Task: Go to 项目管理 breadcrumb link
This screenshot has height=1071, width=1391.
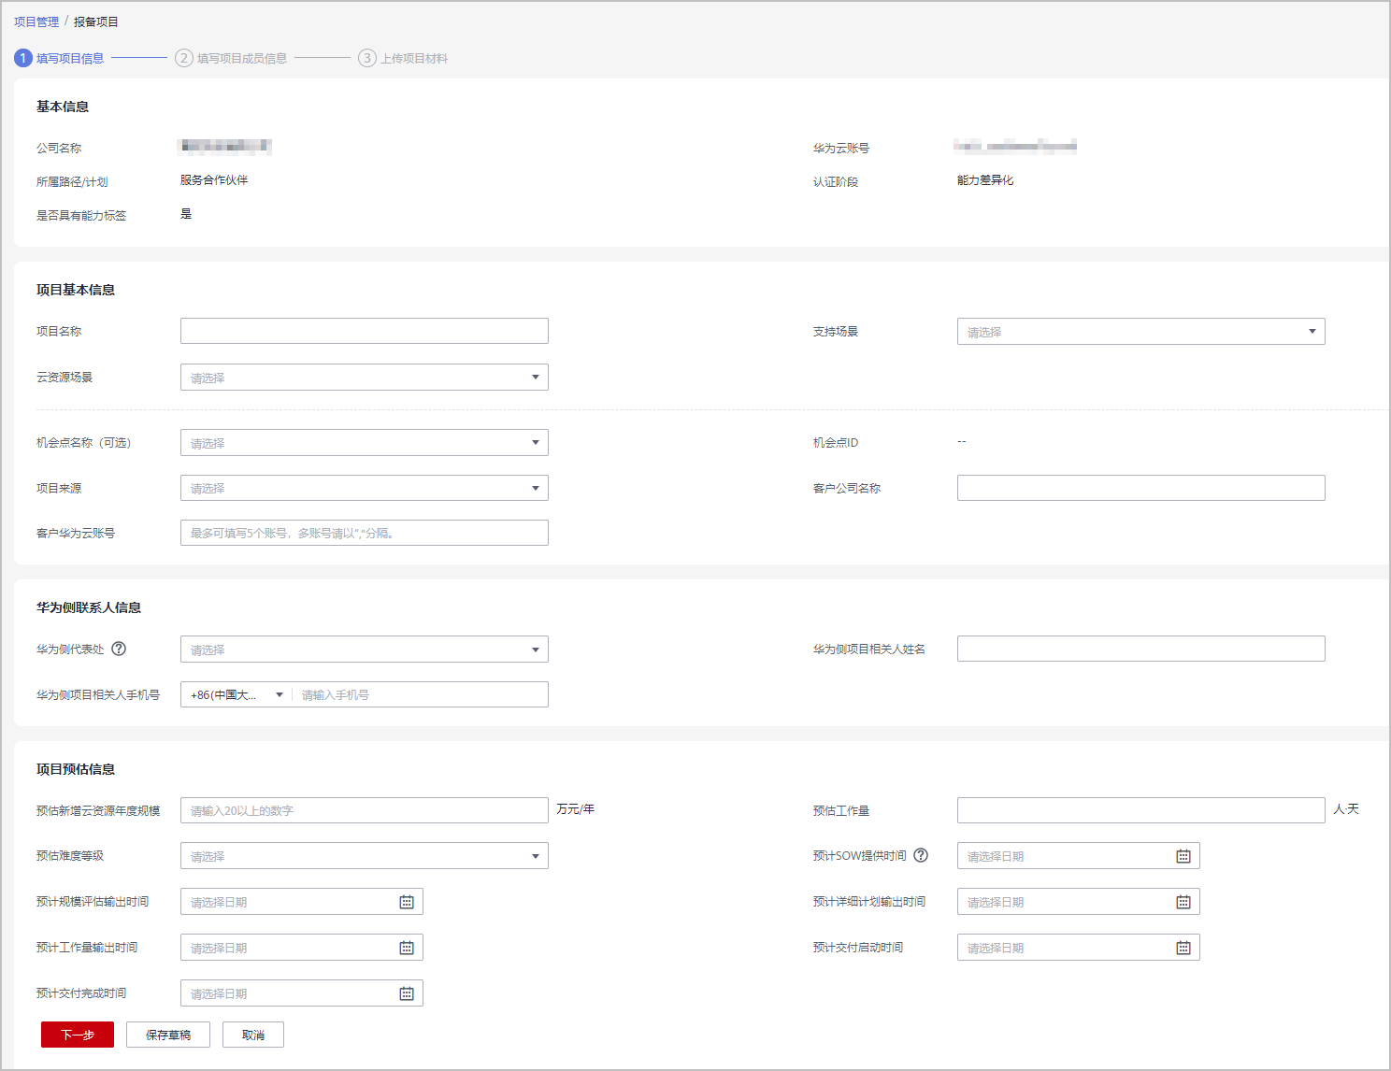Action: point(36,21)
